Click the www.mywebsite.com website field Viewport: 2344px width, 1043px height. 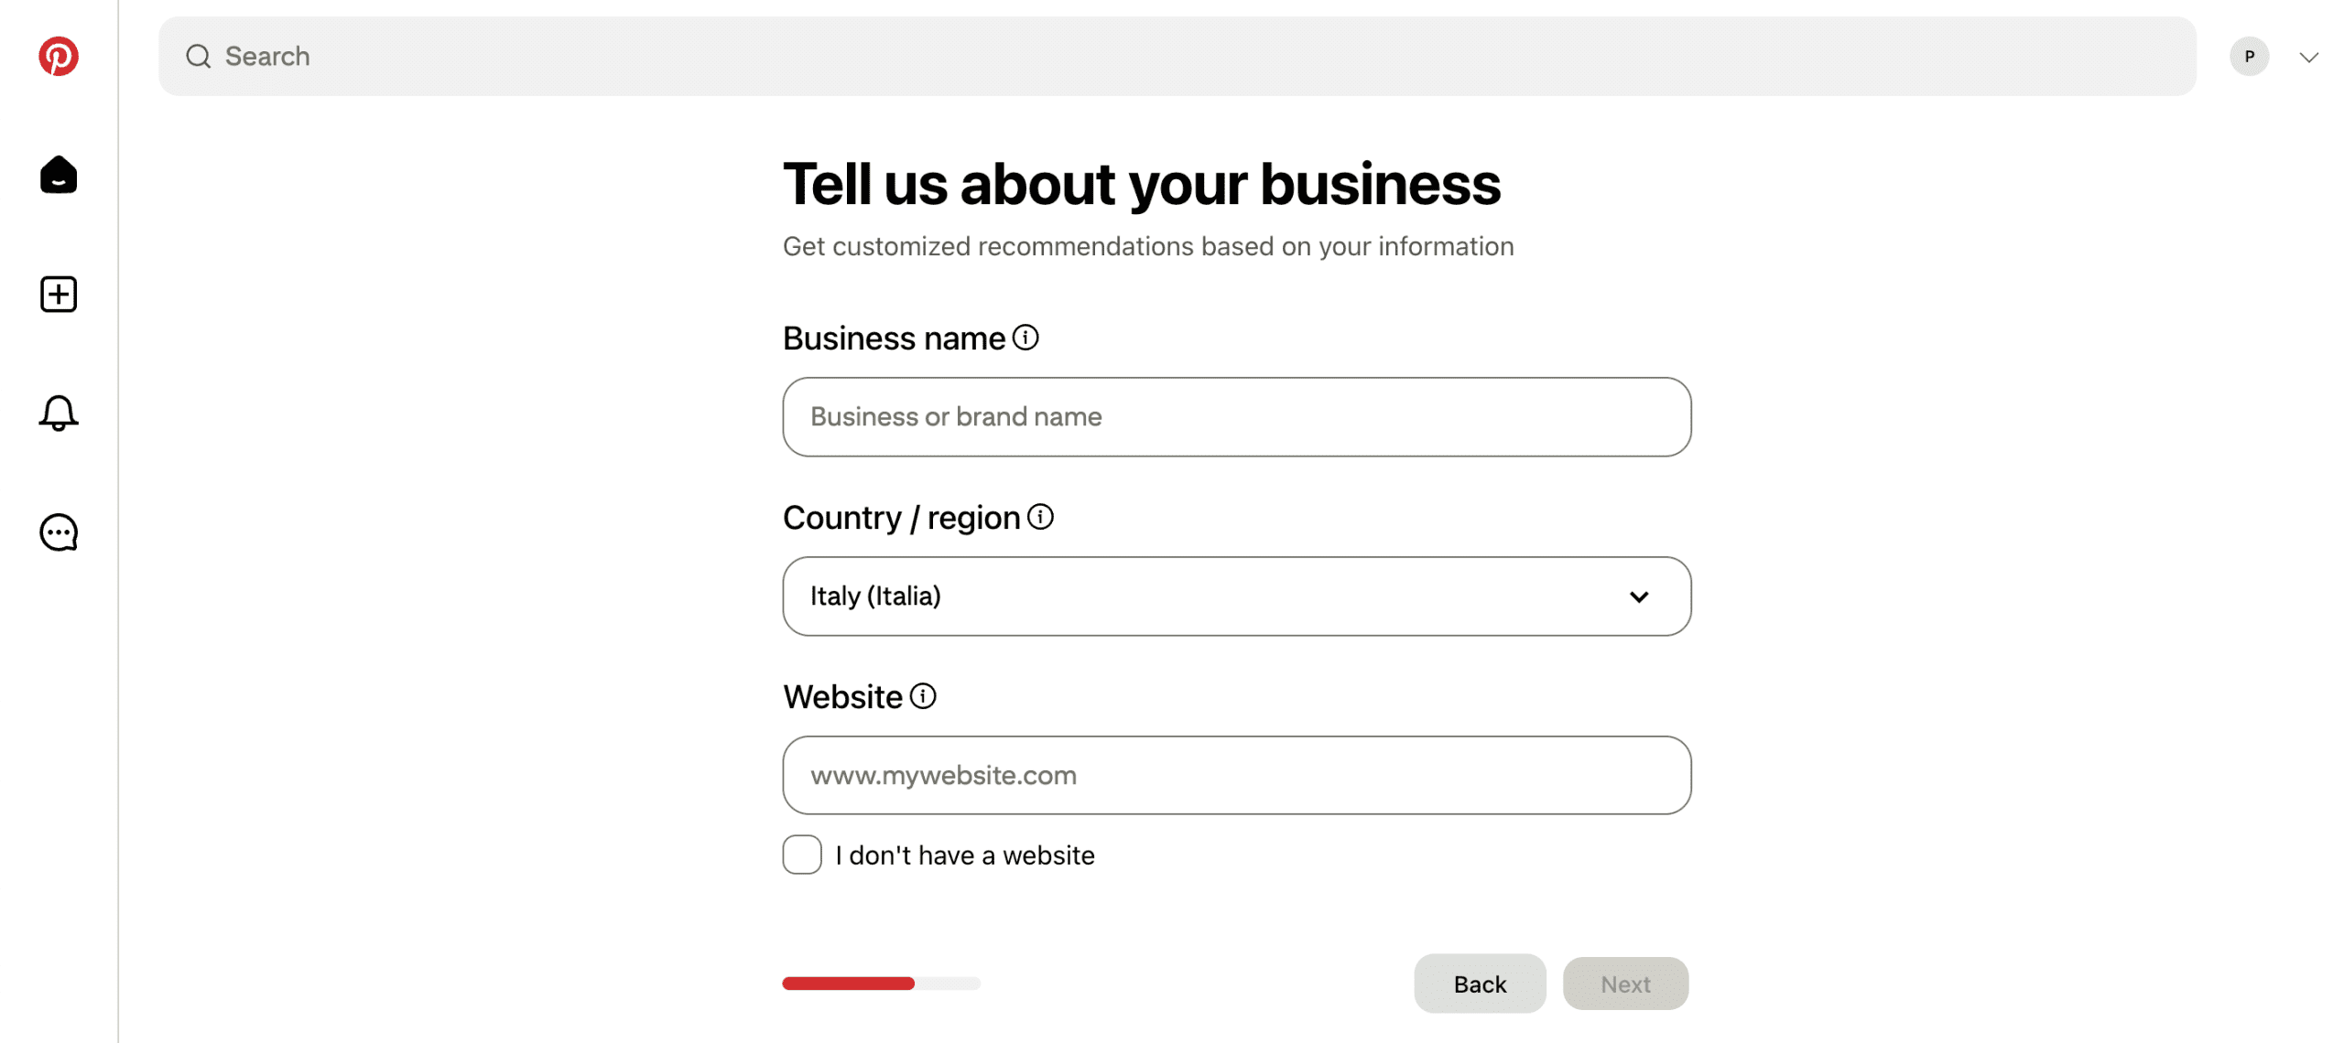tap(1236, 775)
